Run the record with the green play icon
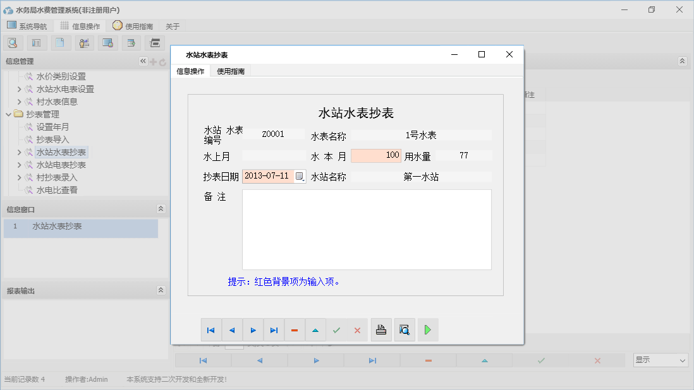The height and width of the screenshot is (390, 694). click(428, 329)
